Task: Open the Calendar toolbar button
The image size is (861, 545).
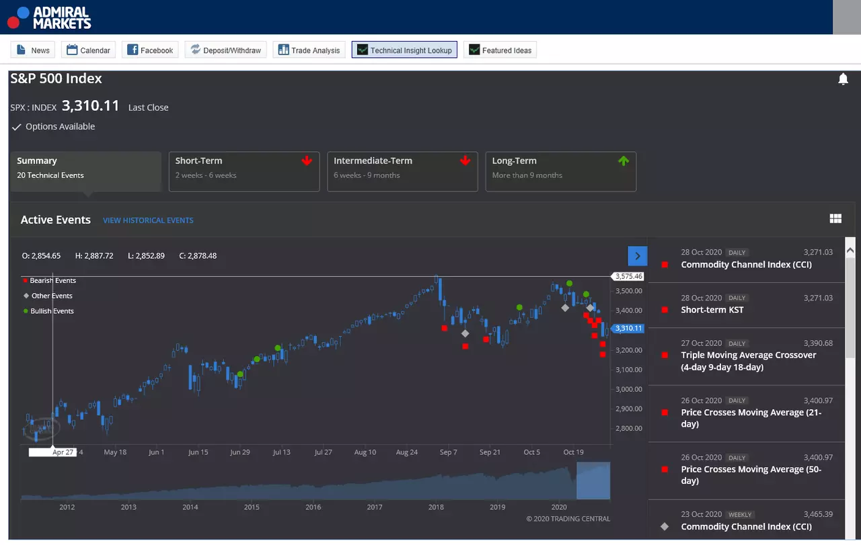Action: click(88, 50)
